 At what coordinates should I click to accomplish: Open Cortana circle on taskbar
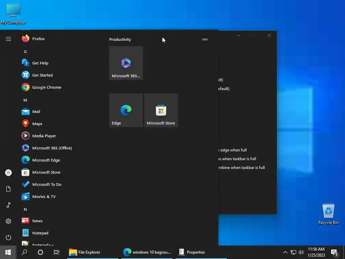[x=40, y=252]
